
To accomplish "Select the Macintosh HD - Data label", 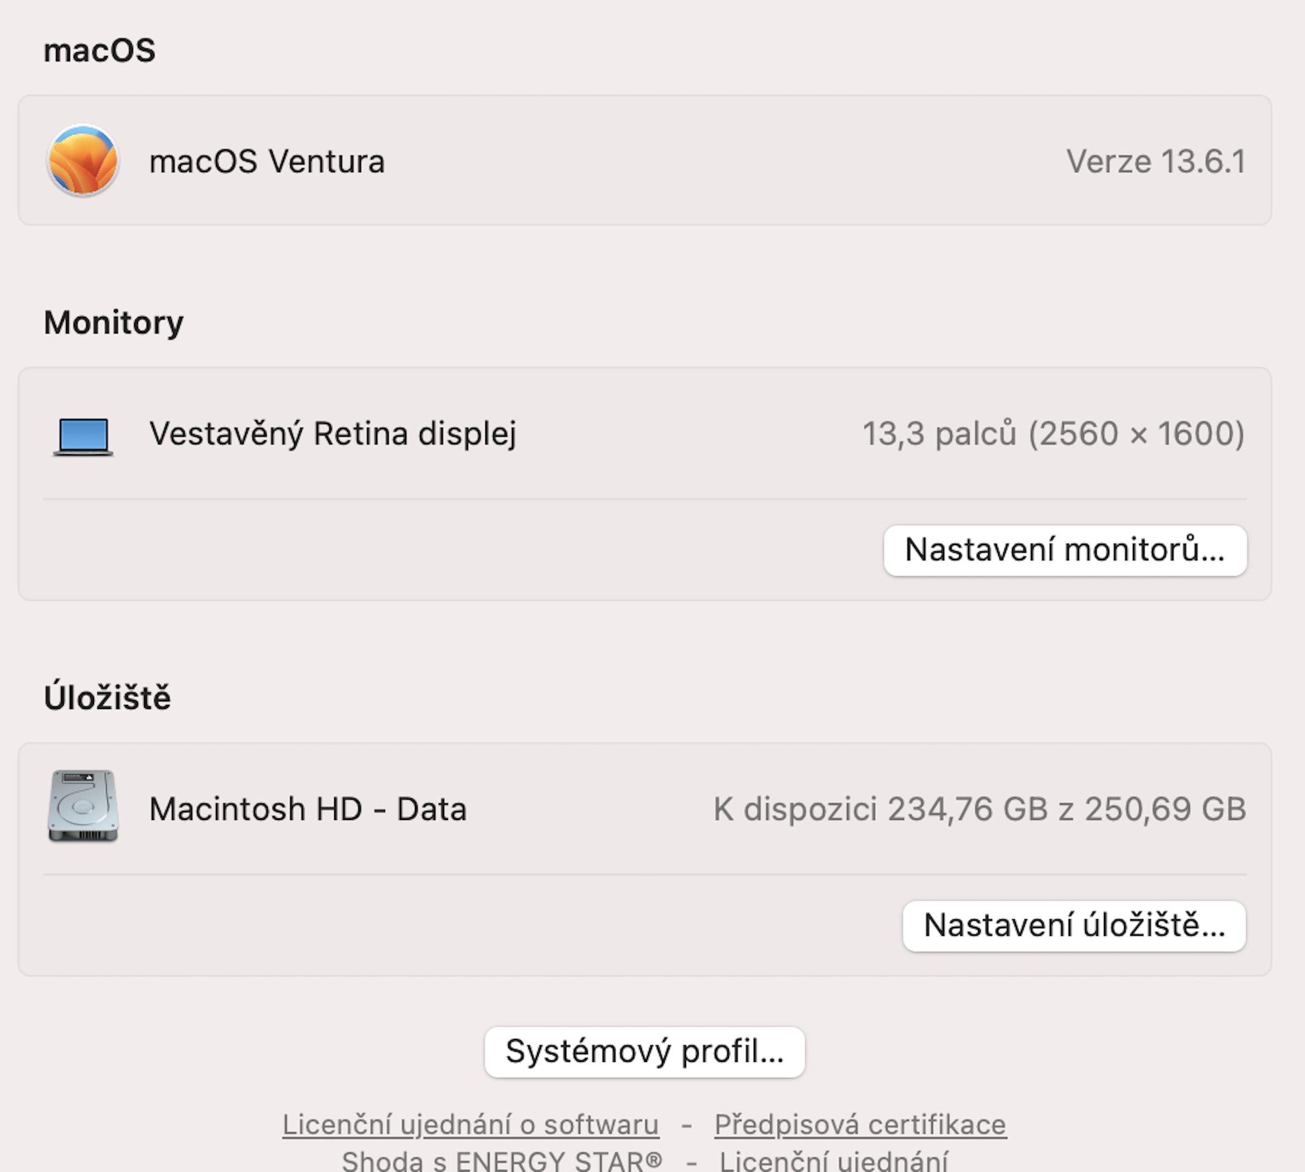I will click(308, 809).
